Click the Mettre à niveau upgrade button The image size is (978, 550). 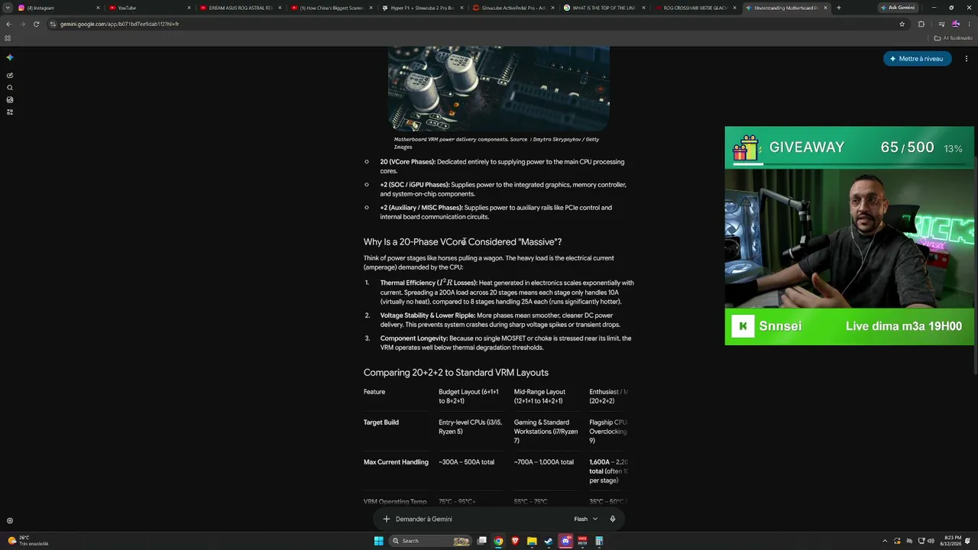tap(917, 59)
